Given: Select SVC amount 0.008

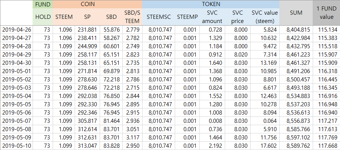Looking at the screenshot, I should tap(212, 121).
